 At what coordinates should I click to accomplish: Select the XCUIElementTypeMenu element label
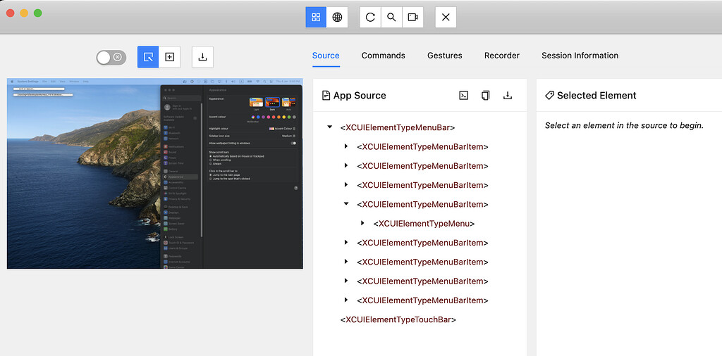click(424, 224)
